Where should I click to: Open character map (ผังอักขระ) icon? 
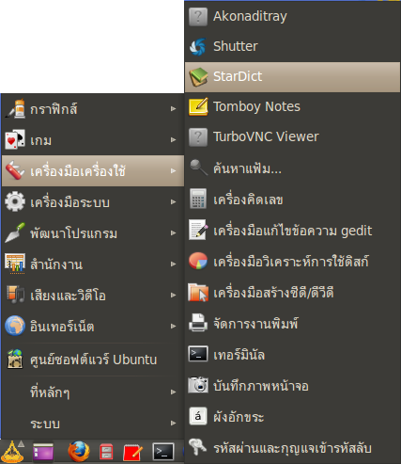coord(198,416)
